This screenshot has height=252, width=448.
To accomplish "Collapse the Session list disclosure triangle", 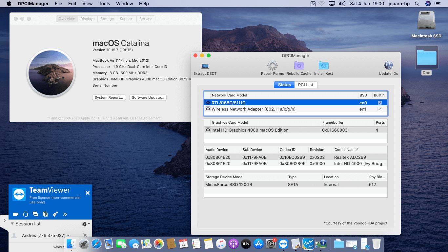I will 12,224.
